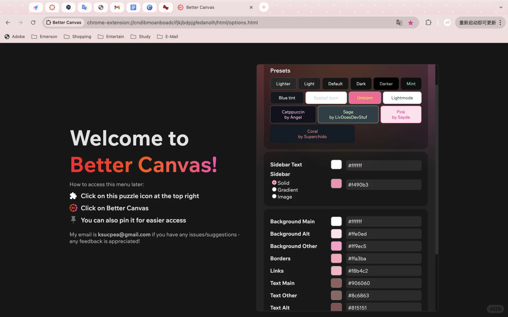Viewport: 508px width, 317px height.
Task: Apply the Blue tint preset
Action: [x=287, y=98]
